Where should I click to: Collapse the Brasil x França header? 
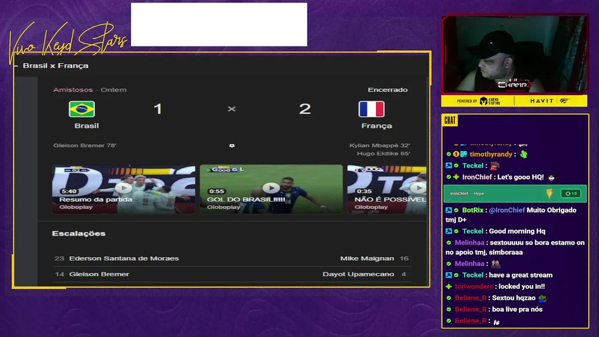[x=16, y=66]
